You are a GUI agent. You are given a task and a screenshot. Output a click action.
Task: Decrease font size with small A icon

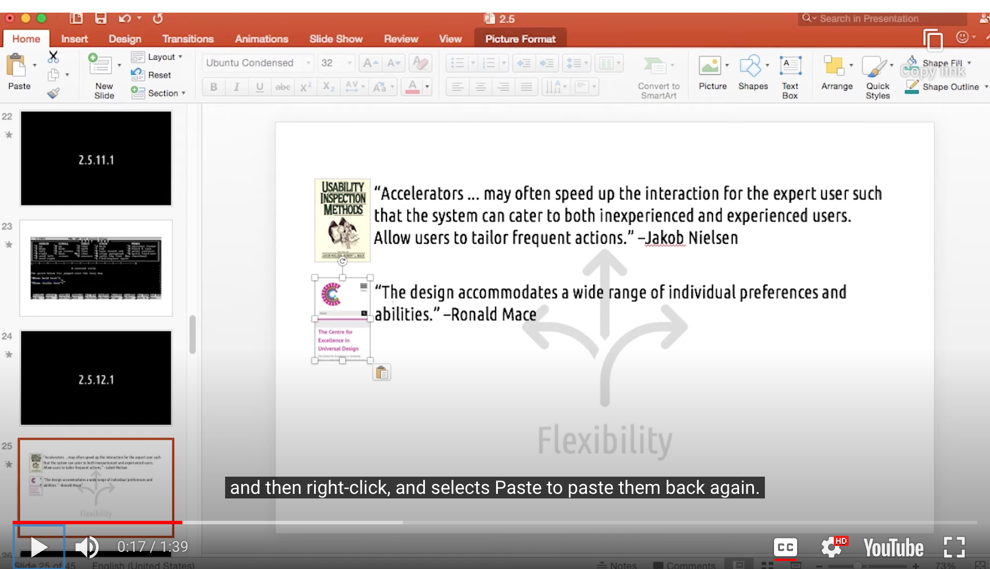(x=393, y=63)
